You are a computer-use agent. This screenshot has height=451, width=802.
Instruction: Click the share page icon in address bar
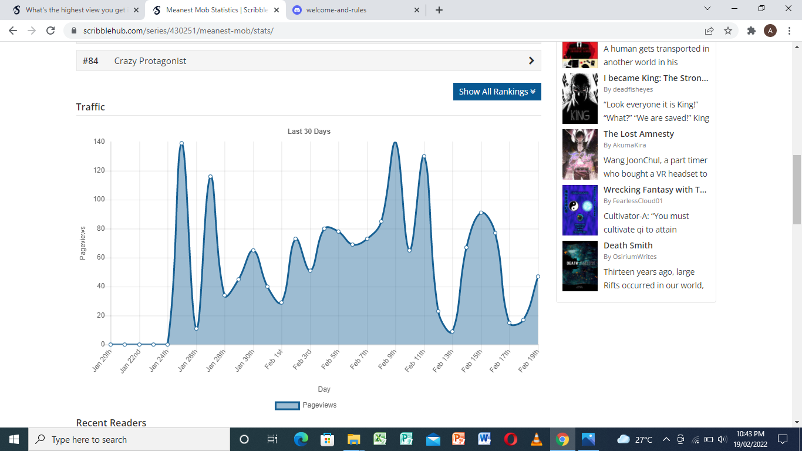709,31
